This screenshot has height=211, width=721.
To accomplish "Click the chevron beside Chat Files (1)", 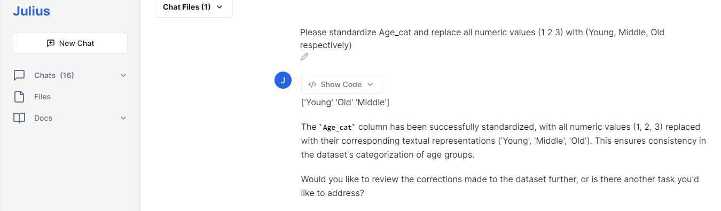I will pos(220,7).
